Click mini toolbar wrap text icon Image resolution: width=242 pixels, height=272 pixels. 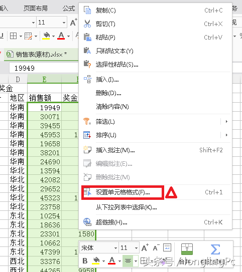click(x=167, y=247)
